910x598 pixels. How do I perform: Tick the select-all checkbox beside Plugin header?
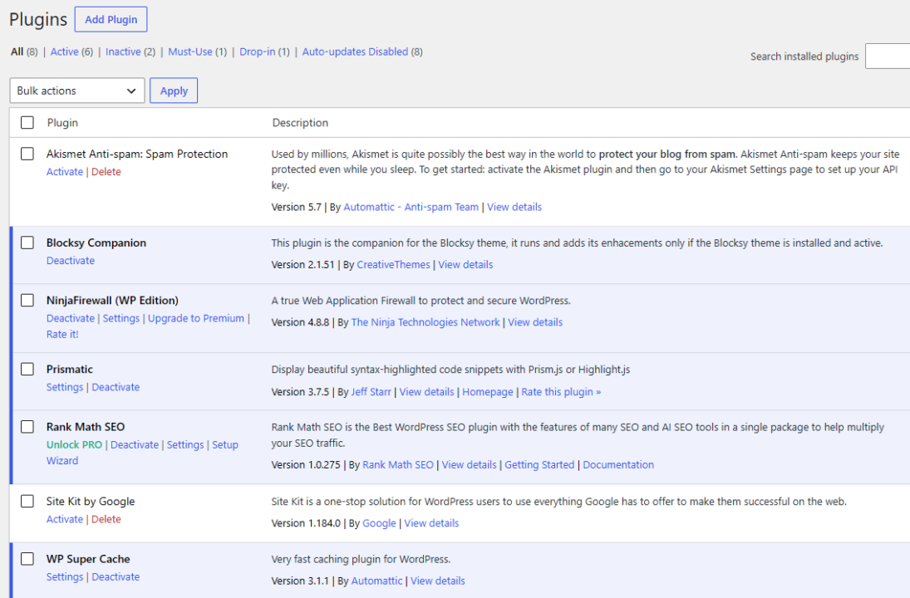click(27, 122)
